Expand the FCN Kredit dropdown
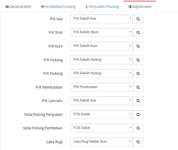Screen dimensions: 178x150 [x=130, y=114]
